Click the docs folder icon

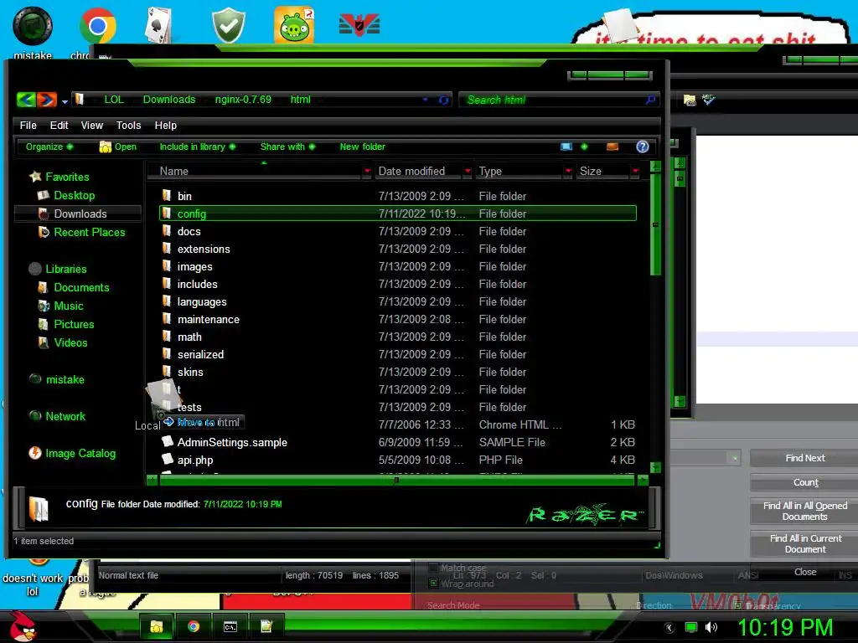click(167, 231)
